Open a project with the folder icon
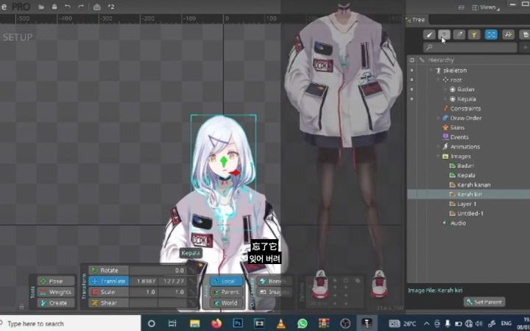The width and height of the screenshot is (530, 331). coord(41,7)
